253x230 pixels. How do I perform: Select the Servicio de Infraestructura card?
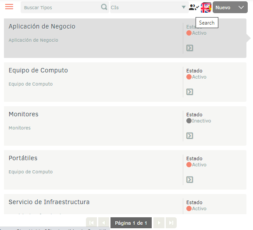pyautogui.click(x=125, y=204)
